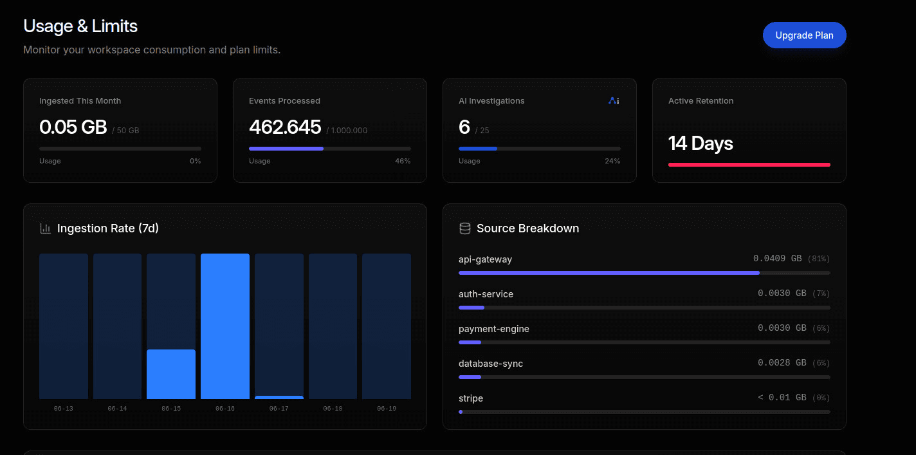Click the database icon beside Source Breakdown
Image resolution: width=916 pixels, height=455 pixels.
464,228
